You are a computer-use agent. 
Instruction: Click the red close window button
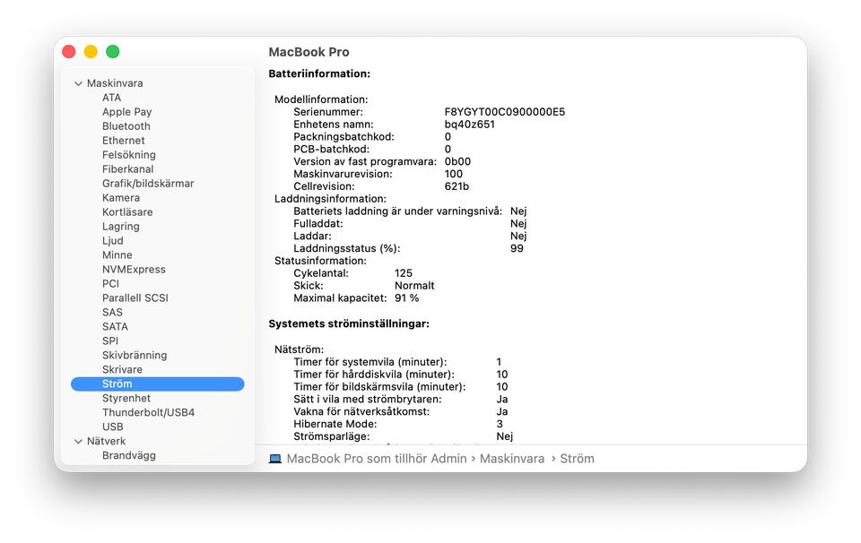coord(69,52)
